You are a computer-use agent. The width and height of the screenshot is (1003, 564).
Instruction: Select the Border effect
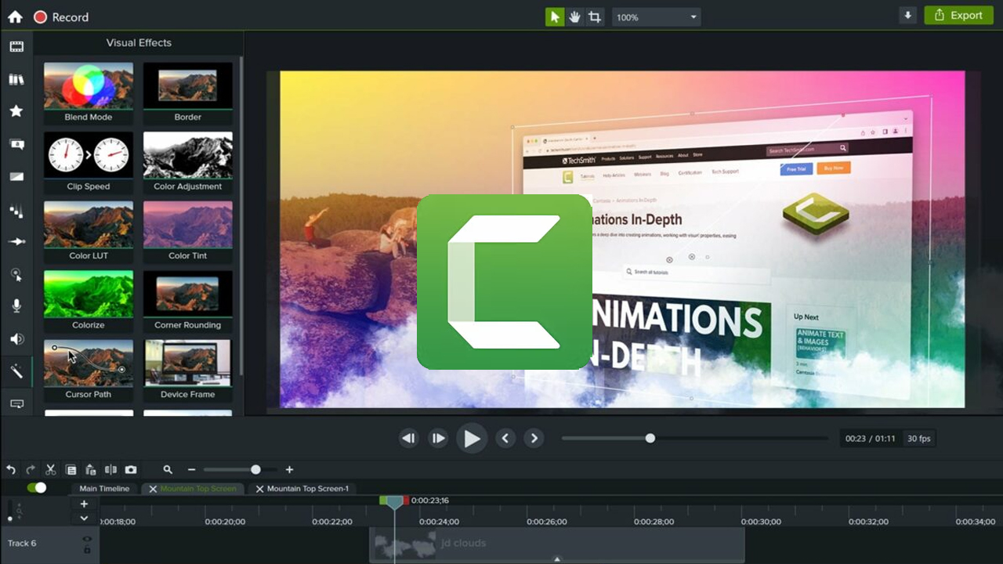(x=188, y=93)
